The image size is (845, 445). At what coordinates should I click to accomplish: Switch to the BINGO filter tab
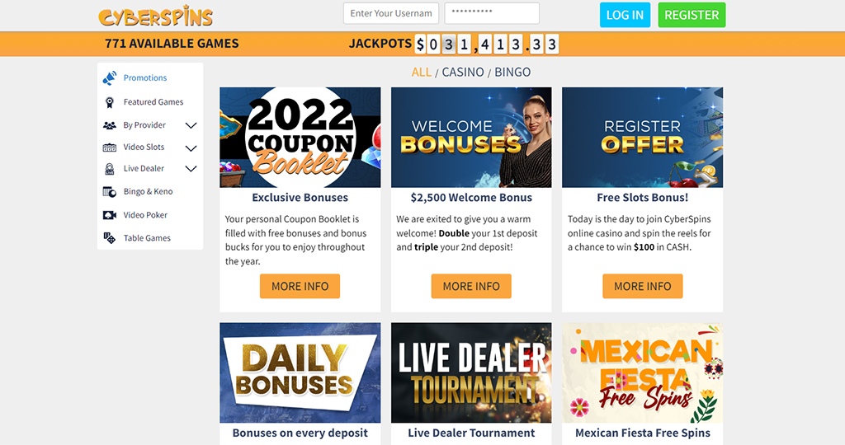point(512,72)
